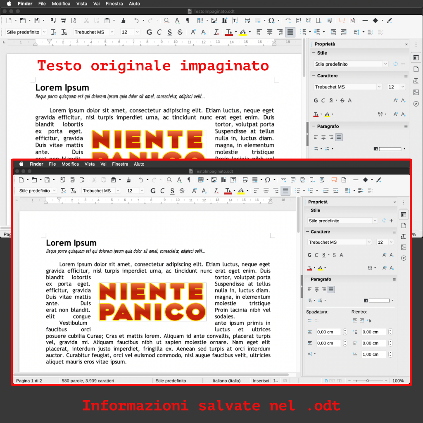This screenshot has width=423, height=423.
Task: Open Modifica menu in the topmost menu bar
Action: pos(61,4)
